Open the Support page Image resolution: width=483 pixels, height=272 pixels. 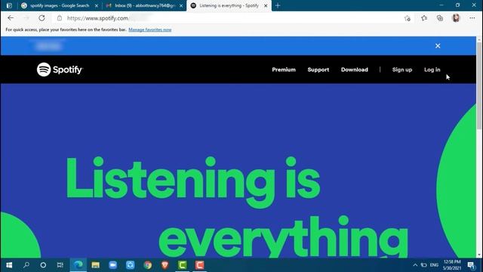tap(318, 70)
